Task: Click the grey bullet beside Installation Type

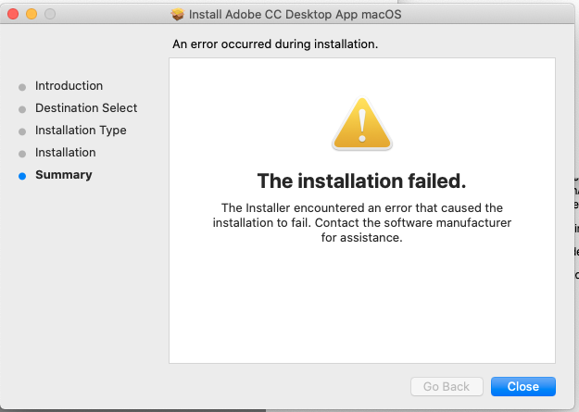Action: [x=22, y=131]
